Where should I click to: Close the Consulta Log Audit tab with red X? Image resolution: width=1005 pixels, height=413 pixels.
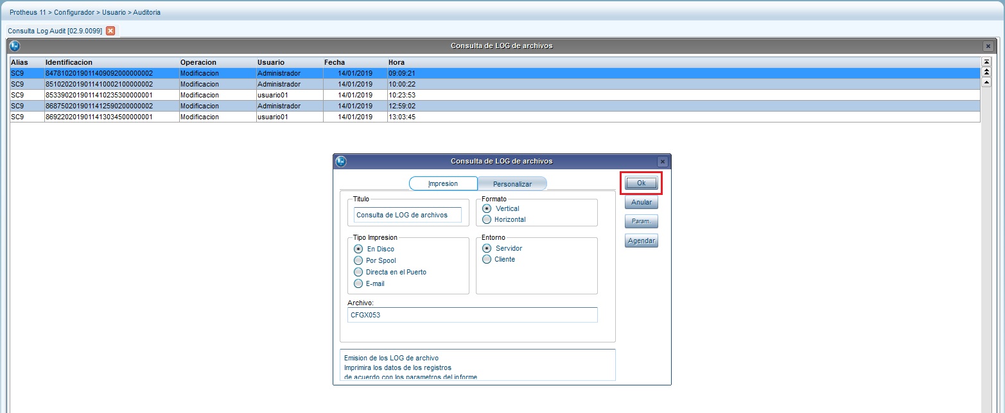pyautogui.click(x=110, y=31)
